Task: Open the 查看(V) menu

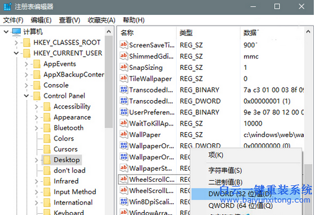Action: tap(70, 20)
